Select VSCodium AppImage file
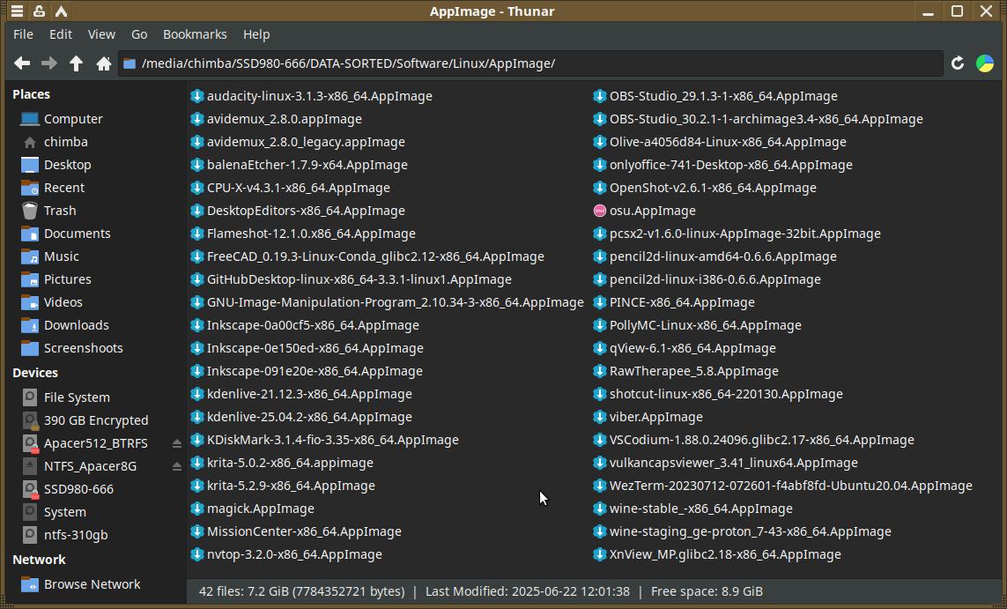The height and width of the screenshot is (609, 1007). tap(761, 440)
